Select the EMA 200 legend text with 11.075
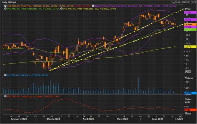197x124 pixels. 89,9
